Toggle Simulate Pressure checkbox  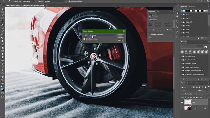(84, 39)
